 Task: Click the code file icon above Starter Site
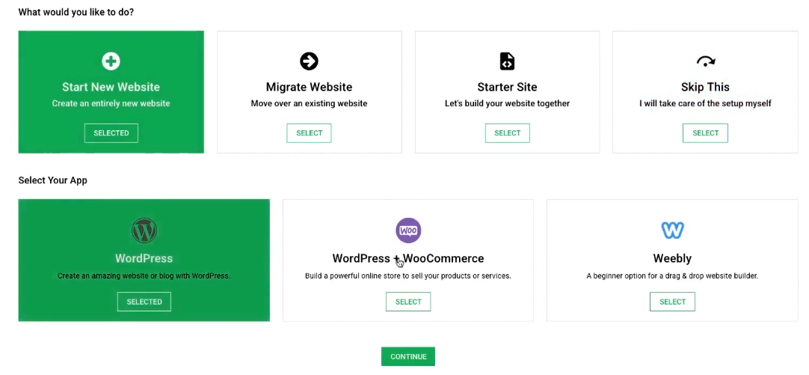click(507, 61)
